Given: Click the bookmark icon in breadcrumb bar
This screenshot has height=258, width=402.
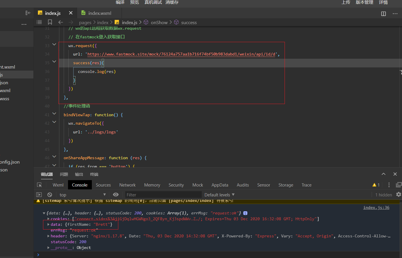Looking at the screenshot, I should pyautogui.click(x=50, y=22).
